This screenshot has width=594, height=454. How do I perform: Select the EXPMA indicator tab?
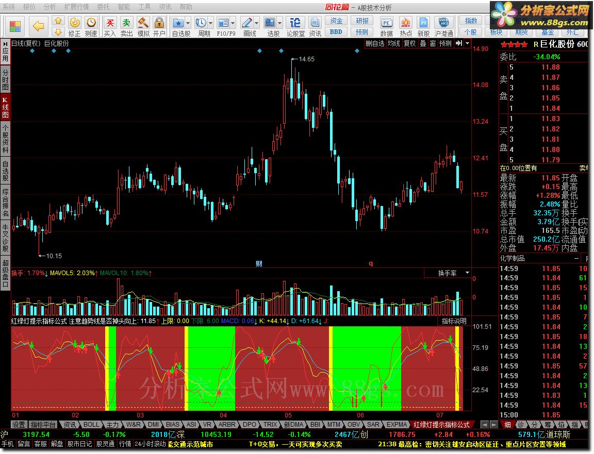pos(397,425)
